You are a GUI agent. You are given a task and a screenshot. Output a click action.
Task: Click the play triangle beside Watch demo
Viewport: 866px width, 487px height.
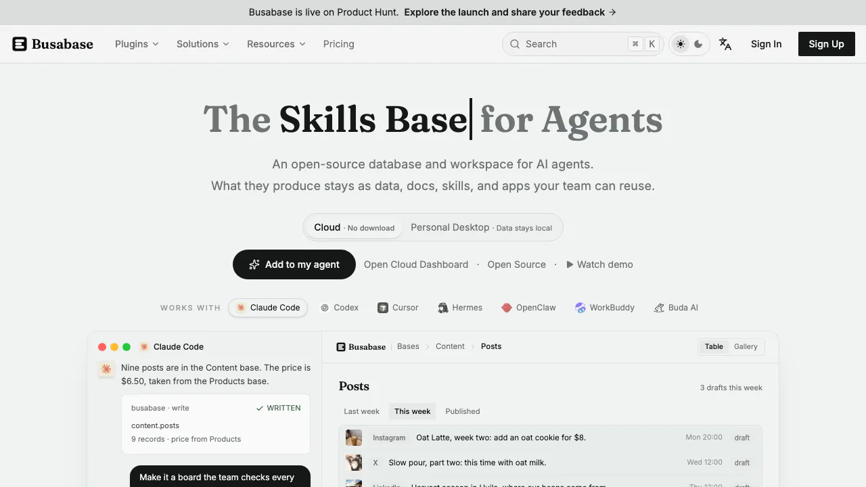click(x=570, y=264)
